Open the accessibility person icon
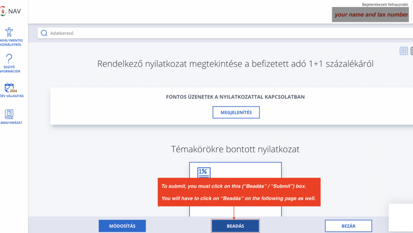The width and height of the screenshot is (413, 233). (9, 32)
